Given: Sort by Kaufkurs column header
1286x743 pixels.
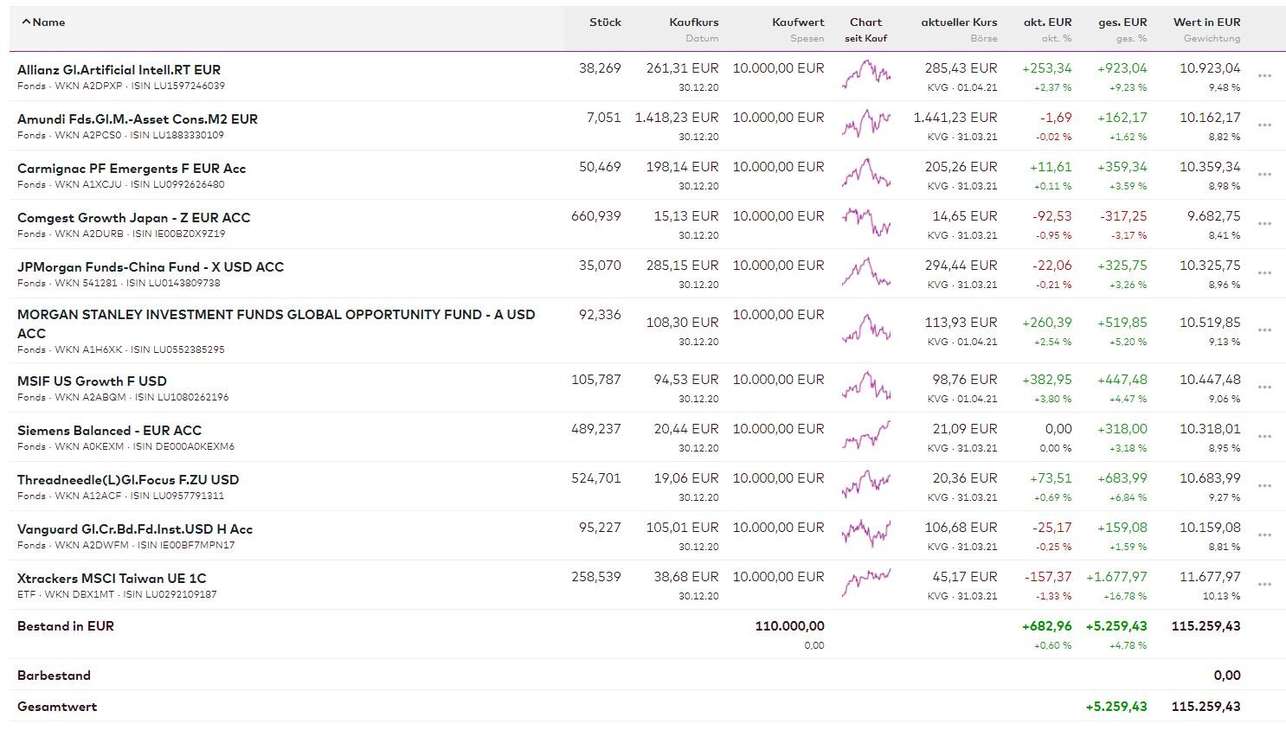Looking at the screenshot, I should pyautogui.click(x=693, y=22).
